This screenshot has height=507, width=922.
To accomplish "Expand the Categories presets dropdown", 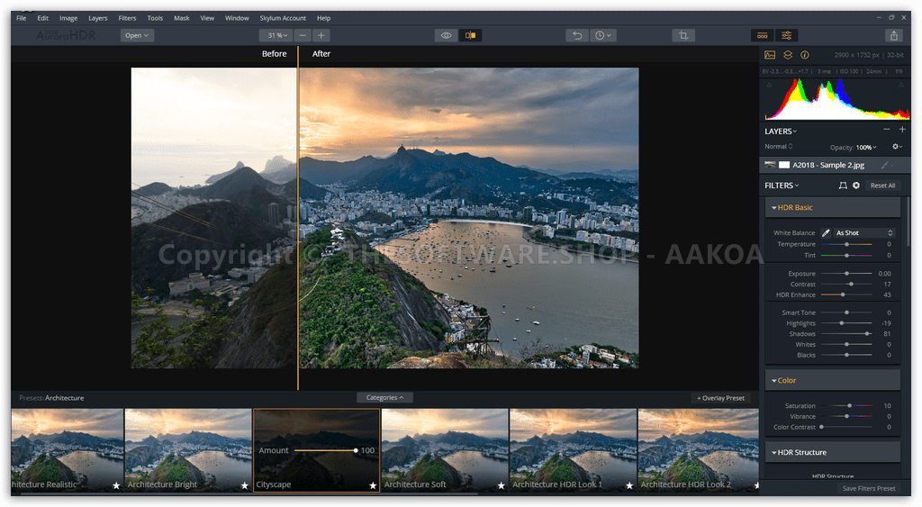I will coord(384,398).
